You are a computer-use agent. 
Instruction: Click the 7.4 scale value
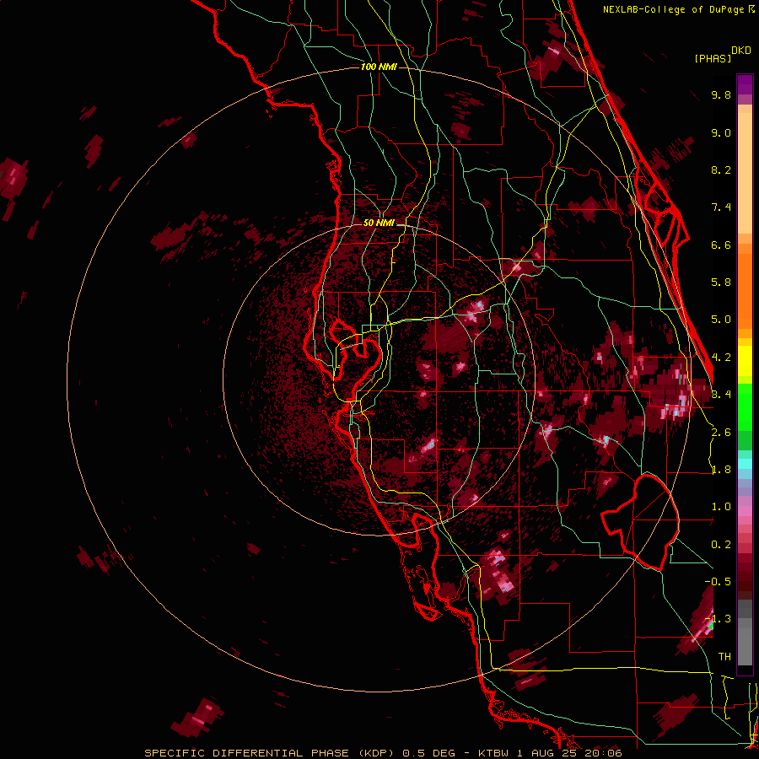coord(721,207)
